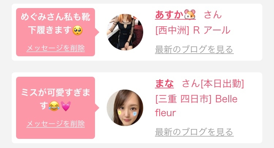
Task: Open あすか's profile name link
Action: point(175,15)
